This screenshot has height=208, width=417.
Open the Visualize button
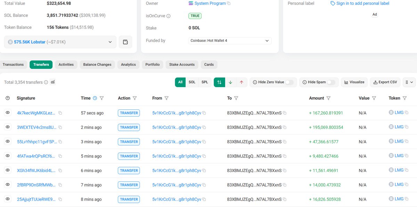coord(354,82)
